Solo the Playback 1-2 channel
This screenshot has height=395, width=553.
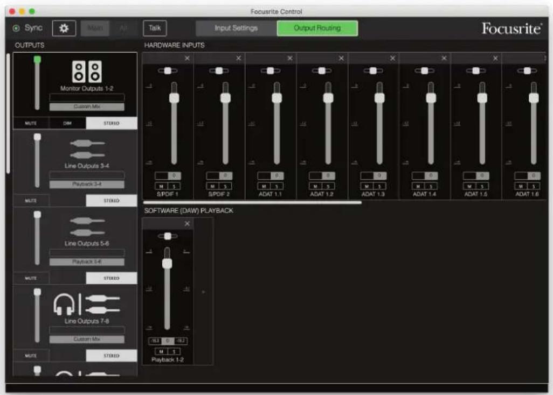tap(174, 351)
